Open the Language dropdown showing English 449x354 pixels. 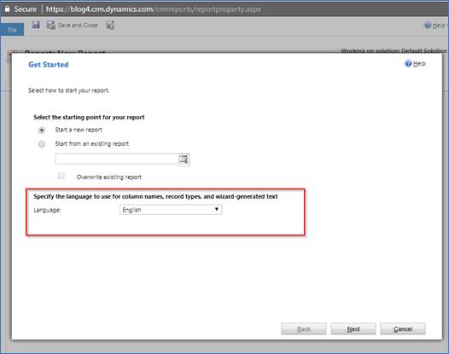tap(171, 210)
